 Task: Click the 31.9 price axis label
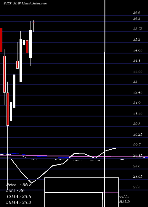pos(137,103)
